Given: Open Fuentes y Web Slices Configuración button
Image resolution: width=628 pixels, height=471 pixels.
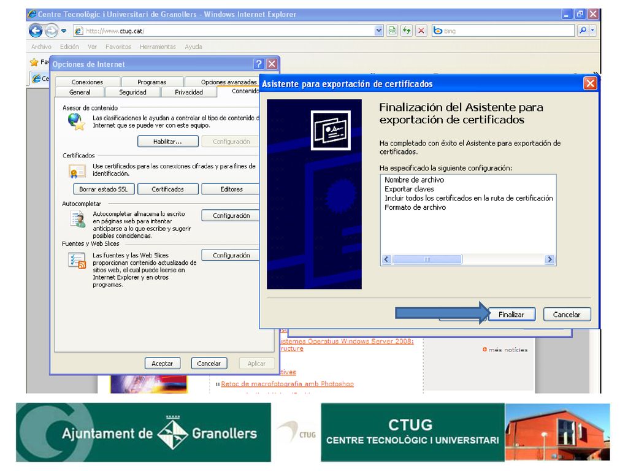Looking at the screenshot, I should coord(231,255).
